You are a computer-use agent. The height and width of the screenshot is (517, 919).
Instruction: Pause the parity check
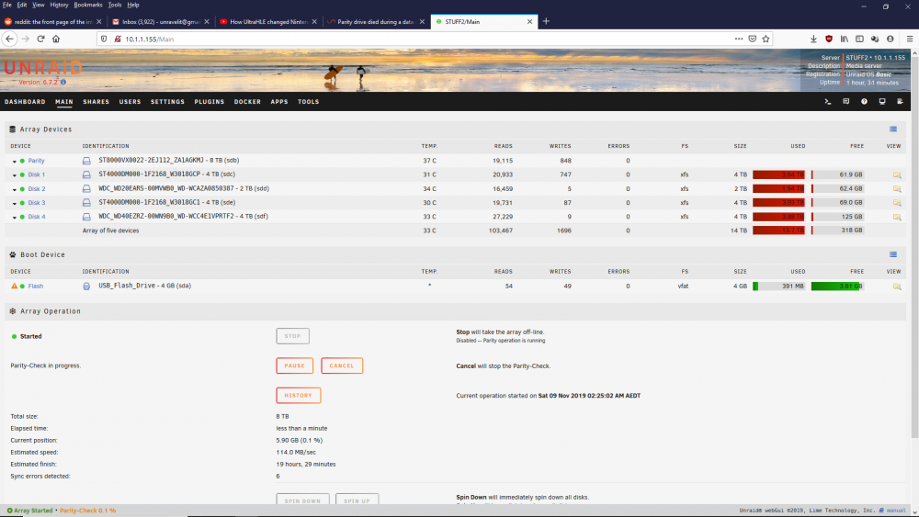(295, 365)
